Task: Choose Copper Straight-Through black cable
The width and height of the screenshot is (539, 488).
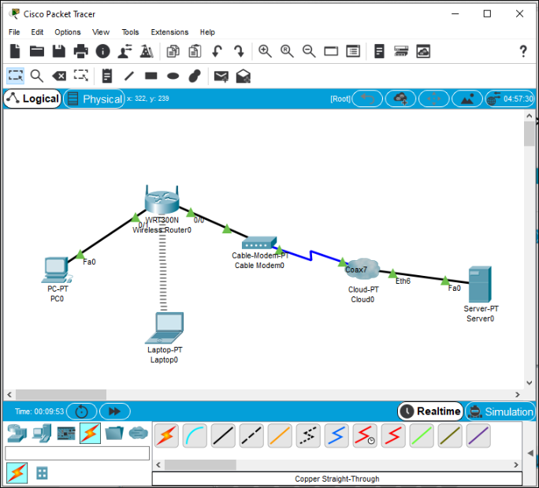Action: (x=223, y=436)
